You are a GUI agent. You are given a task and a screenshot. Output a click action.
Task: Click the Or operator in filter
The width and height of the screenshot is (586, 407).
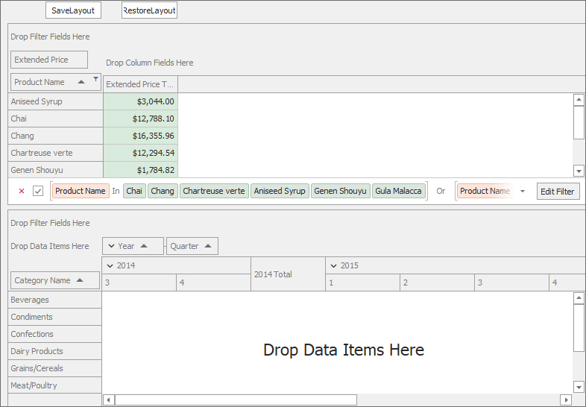tap(441, 191)
